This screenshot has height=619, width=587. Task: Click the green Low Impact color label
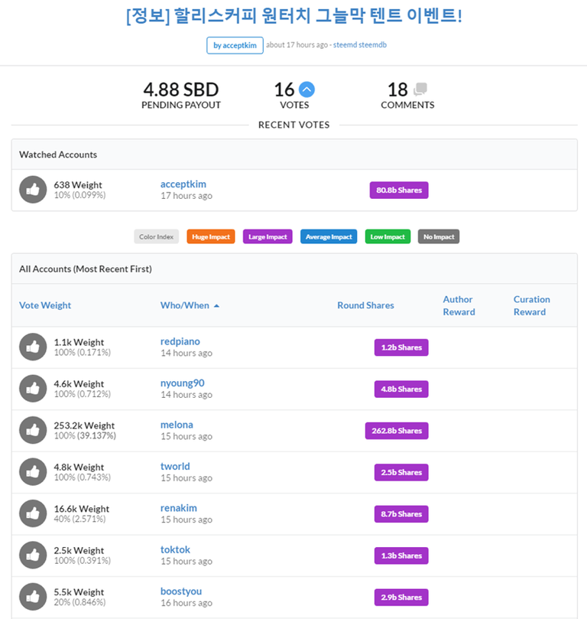(388, 237)
